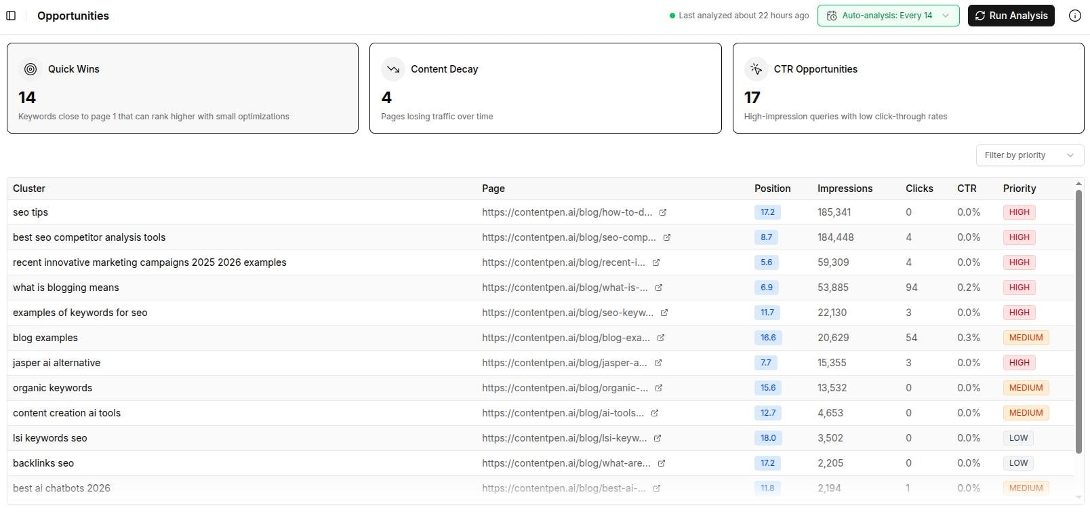
Task: Click the 18.0 position badge
Action: coord(768,438)
